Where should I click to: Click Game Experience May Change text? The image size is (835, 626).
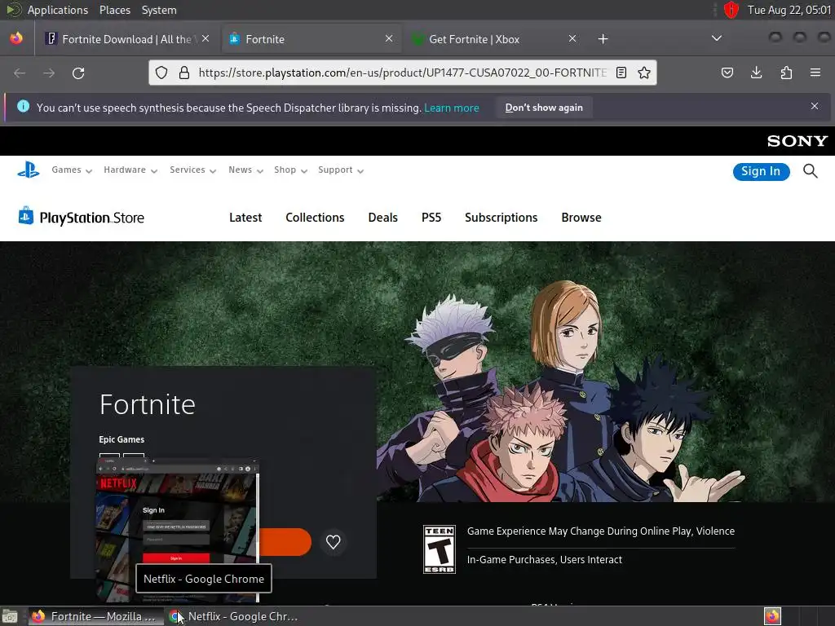click(x=601, y=531)
